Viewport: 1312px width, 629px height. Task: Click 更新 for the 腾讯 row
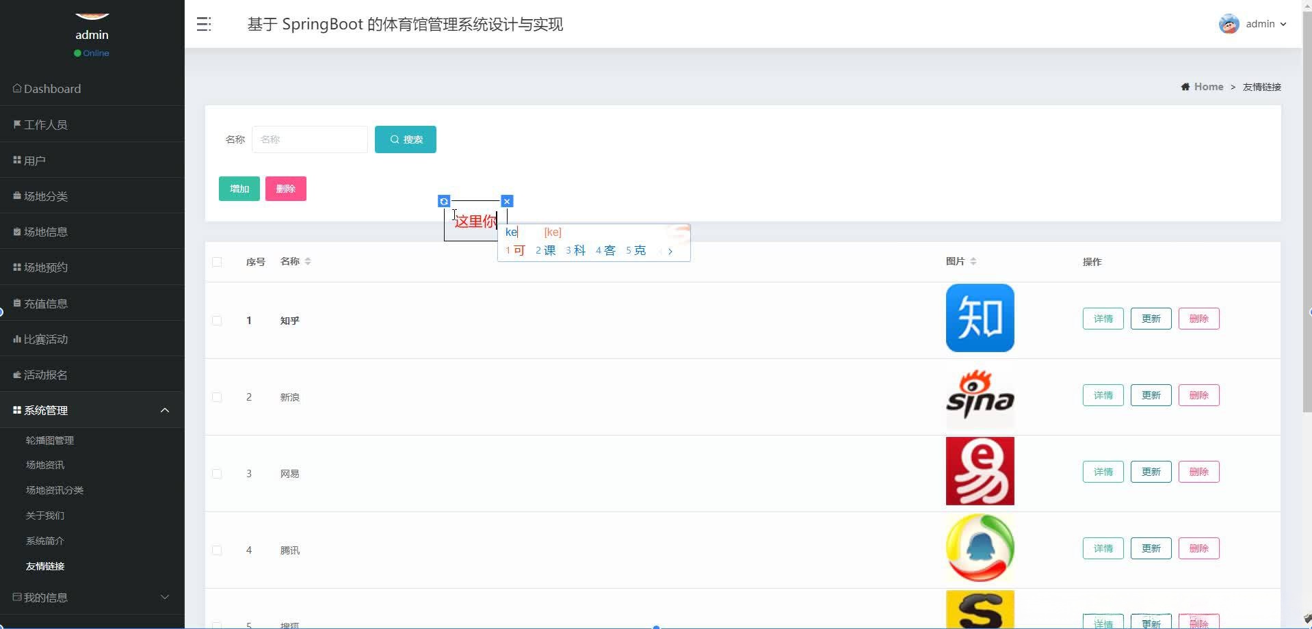pos(1151,548)
